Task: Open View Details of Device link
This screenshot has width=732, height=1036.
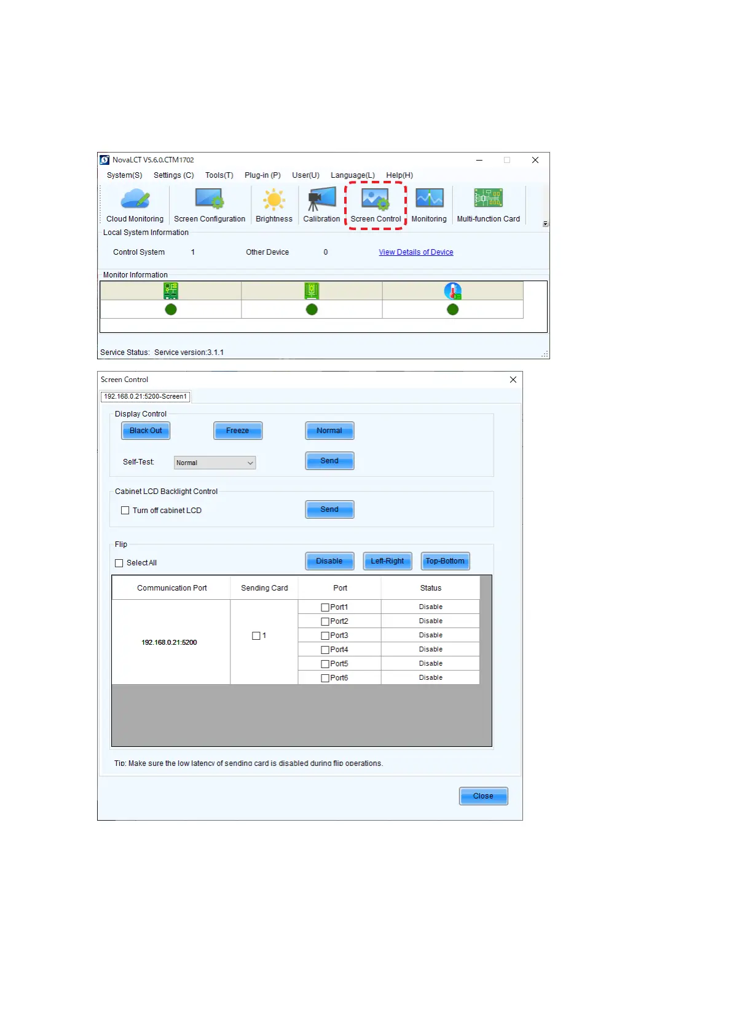Action: 415,252
